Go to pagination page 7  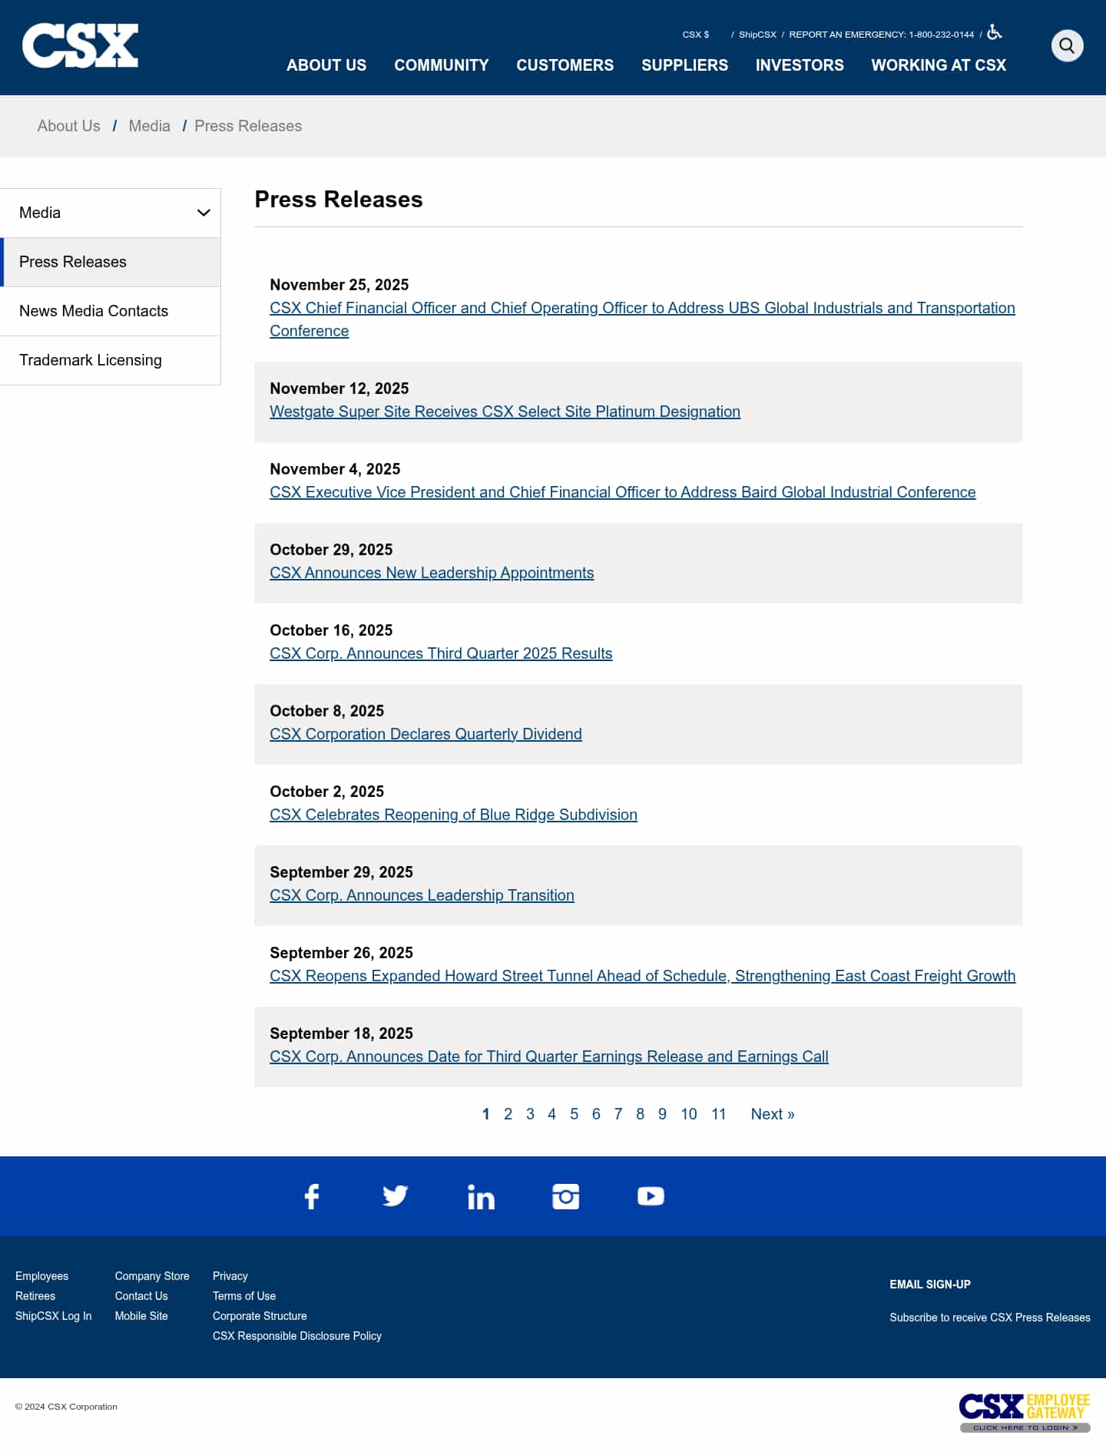coord(618,1114)
